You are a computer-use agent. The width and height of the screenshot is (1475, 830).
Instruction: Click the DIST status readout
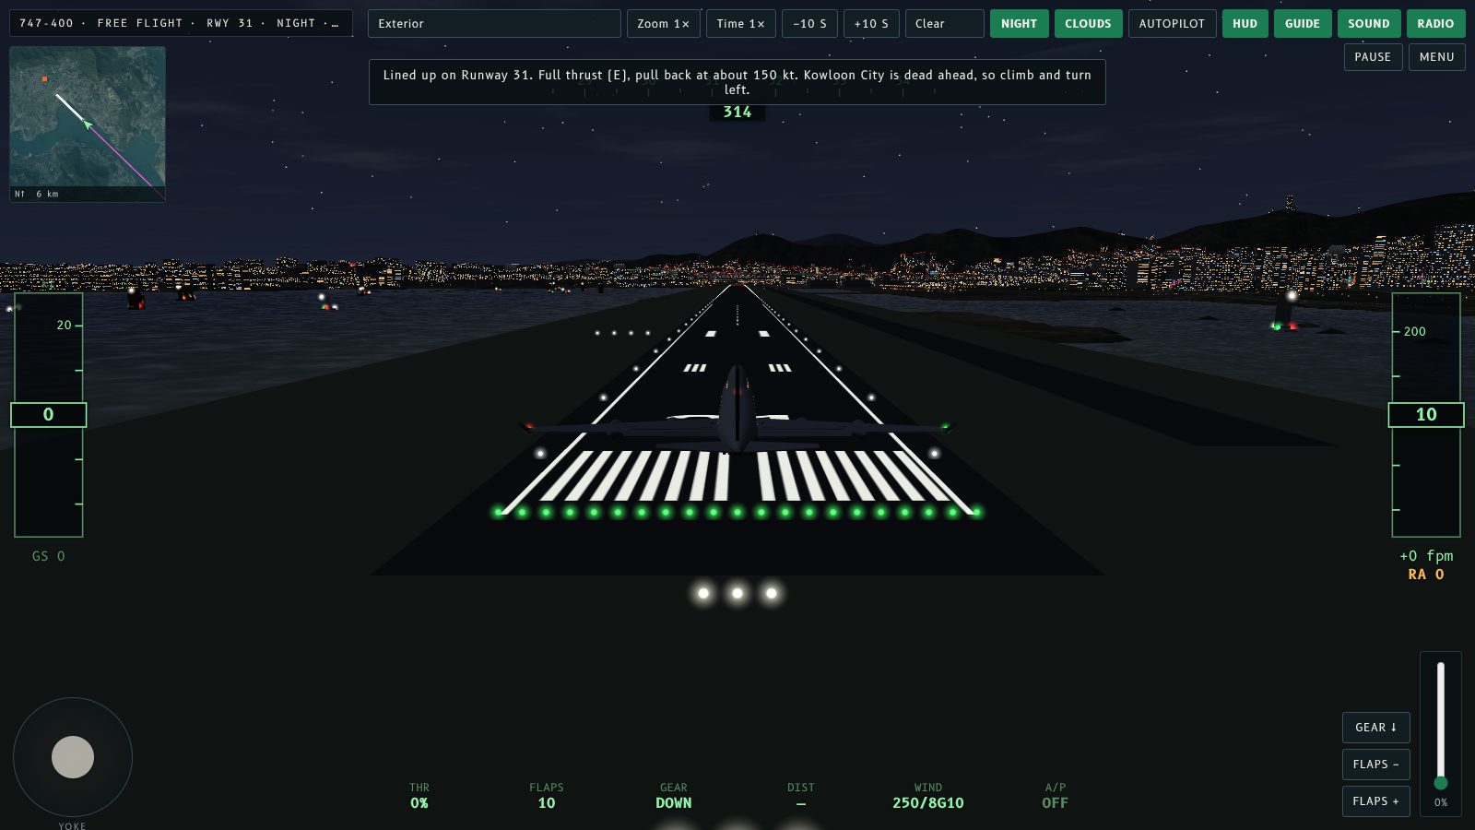tap(801, 796)
